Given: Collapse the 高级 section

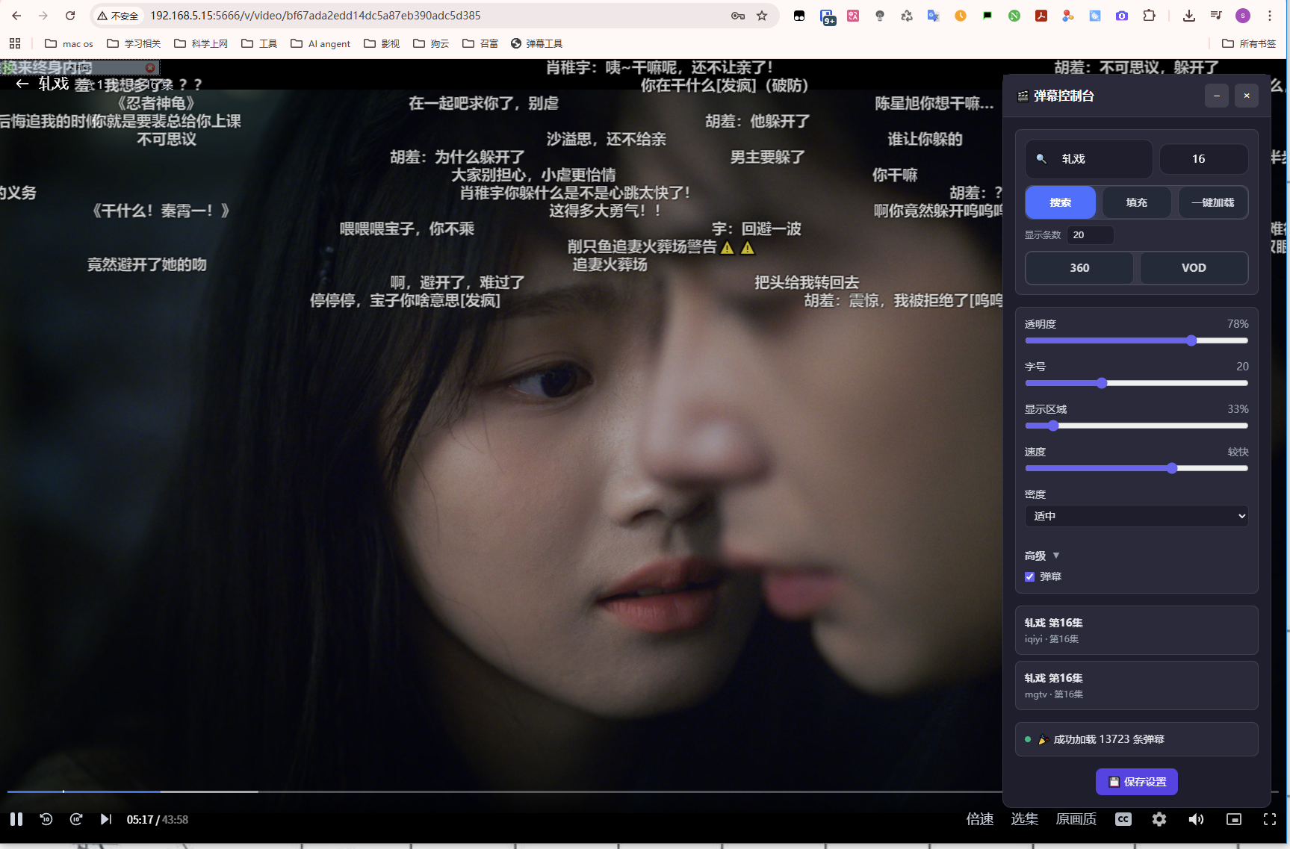Looking at the screenshot, I should tap(1056, 556).
